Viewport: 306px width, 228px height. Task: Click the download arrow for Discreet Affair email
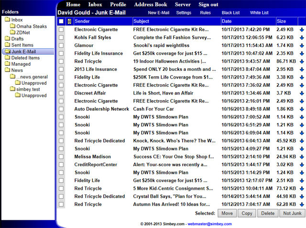tap(302, 93)
